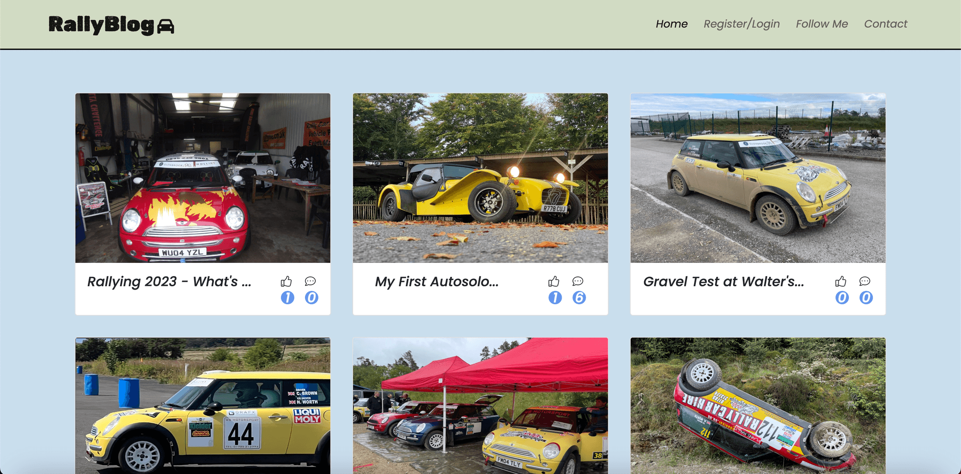Open the 'Rallying 2023 - What's ...' post title
This screenshot has height=474, width=961.
click(169, 282)
